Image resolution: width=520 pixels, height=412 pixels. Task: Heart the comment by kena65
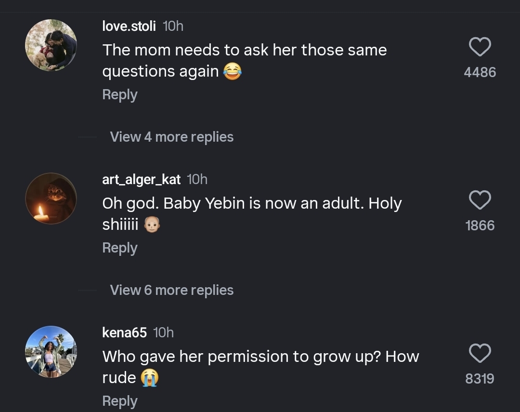480,354
